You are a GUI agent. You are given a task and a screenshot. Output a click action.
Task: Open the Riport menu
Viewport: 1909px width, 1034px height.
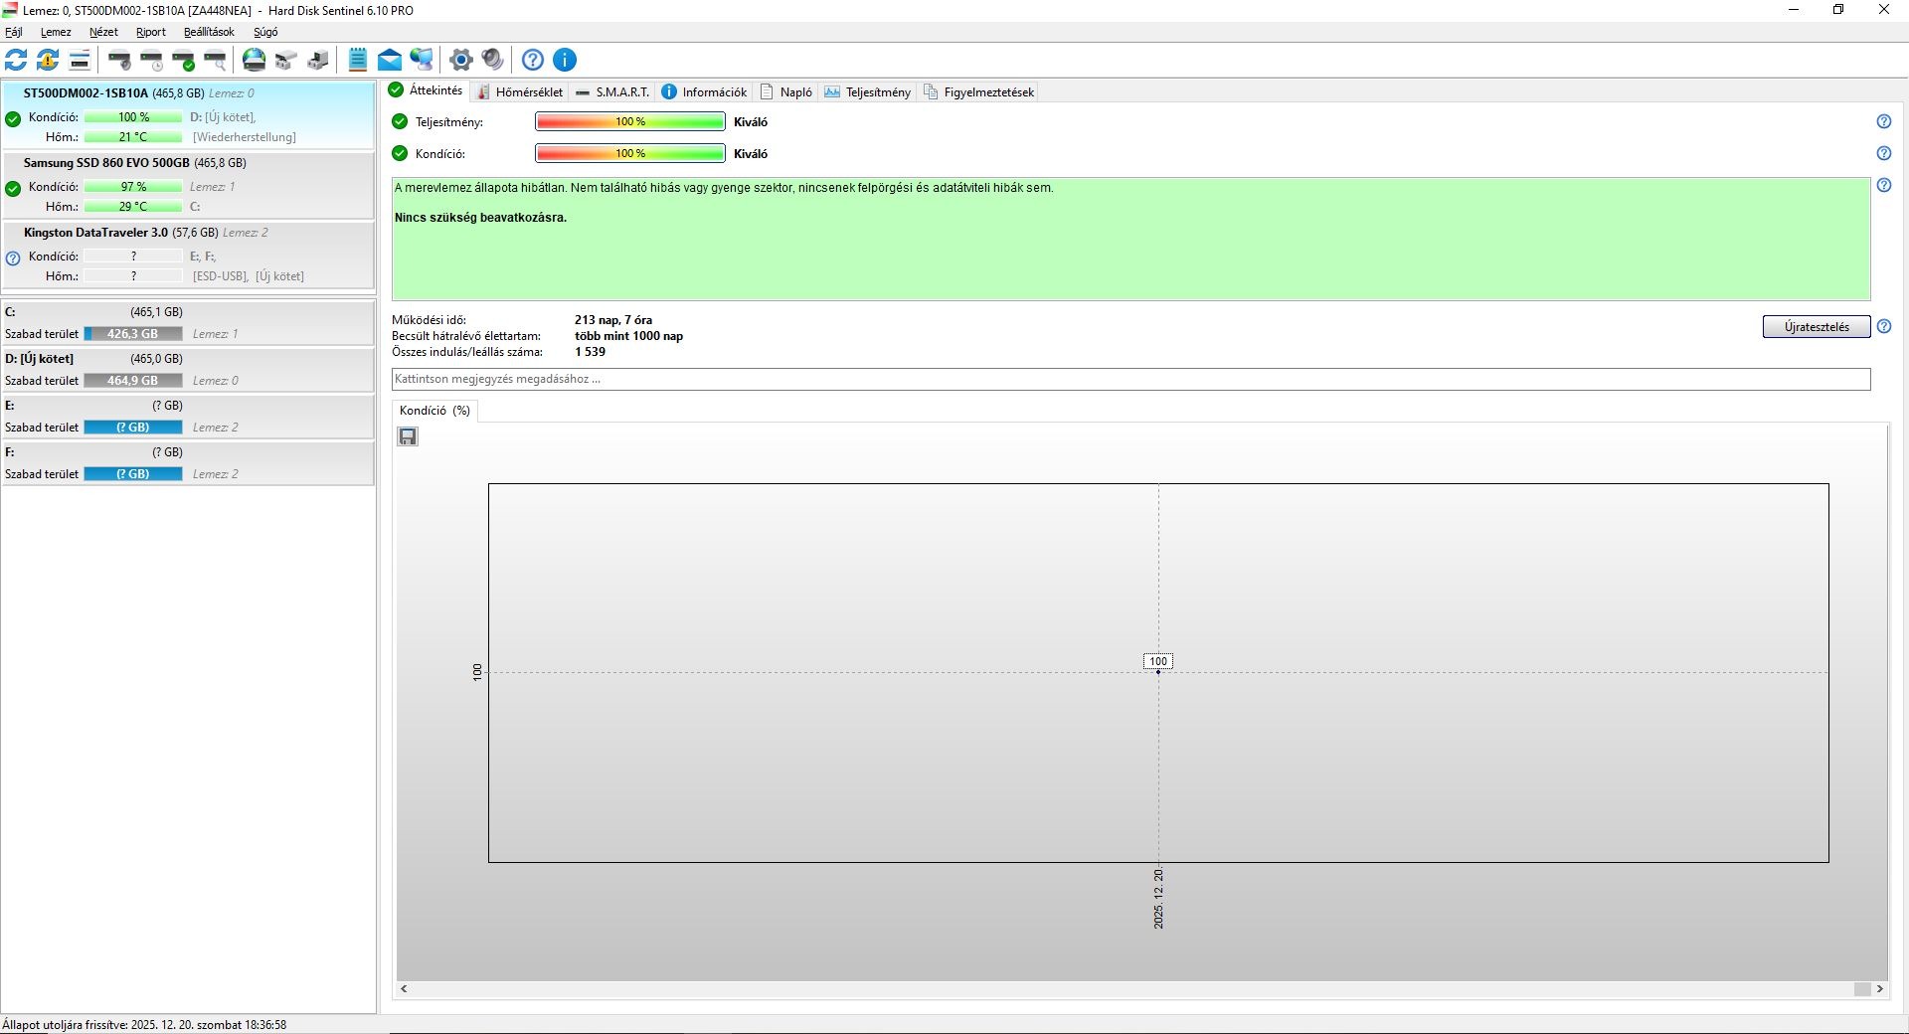coord(151,32)
